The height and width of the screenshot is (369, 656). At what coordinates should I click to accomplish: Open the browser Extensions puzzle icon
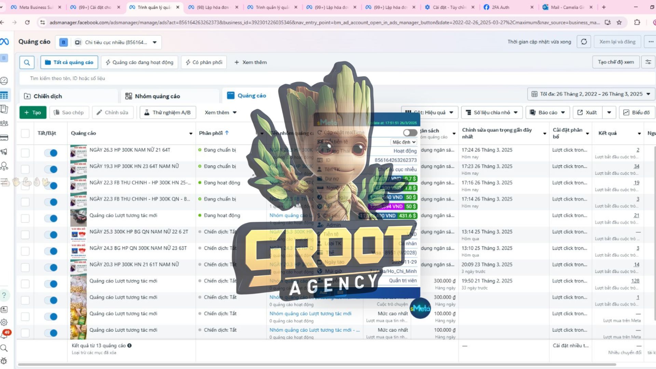pos(637,23)
